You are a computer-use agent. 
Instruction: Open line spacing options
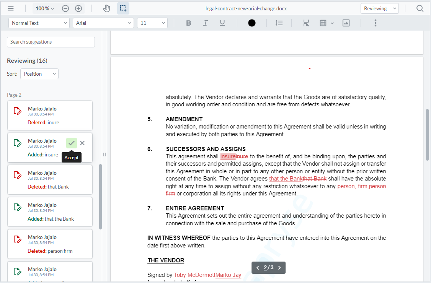click(279, 23)
